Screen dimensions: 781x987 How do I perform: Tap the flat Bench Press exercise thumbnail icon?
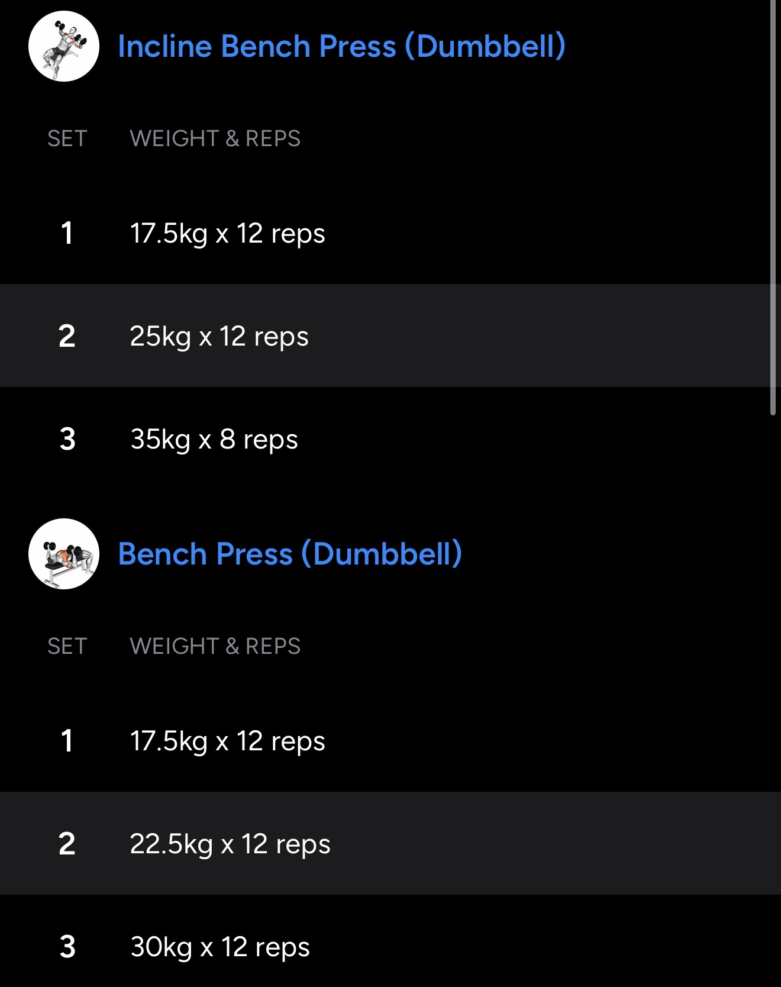click(x=64, y=554)
